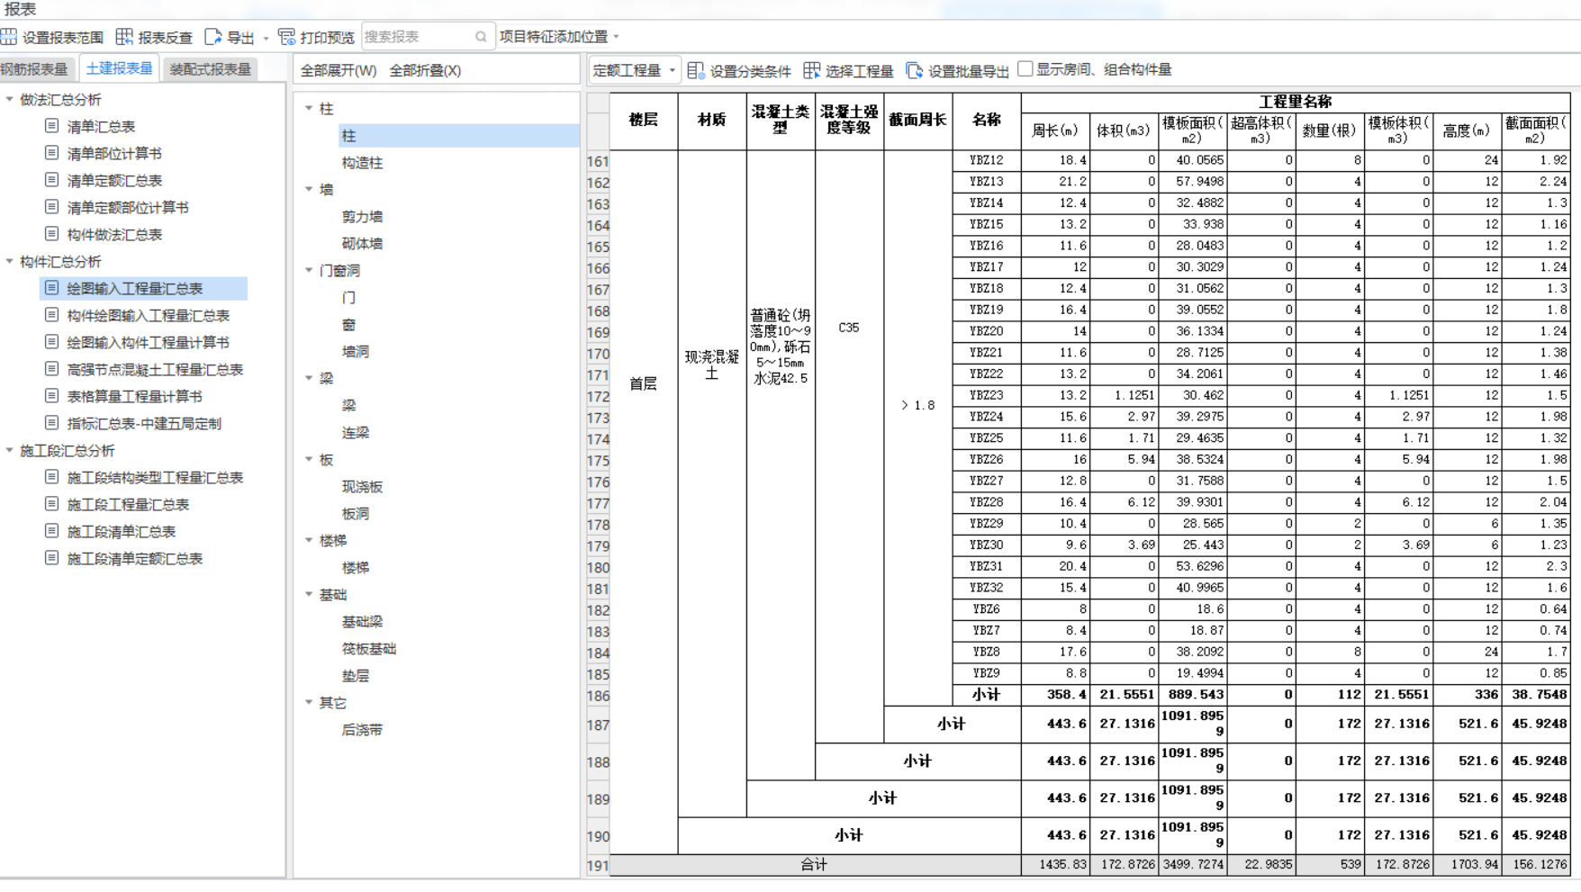Click document icon beside 施工段结构类型工程量汇总表
Screen dimensions: 1581x892
[51, 477]
